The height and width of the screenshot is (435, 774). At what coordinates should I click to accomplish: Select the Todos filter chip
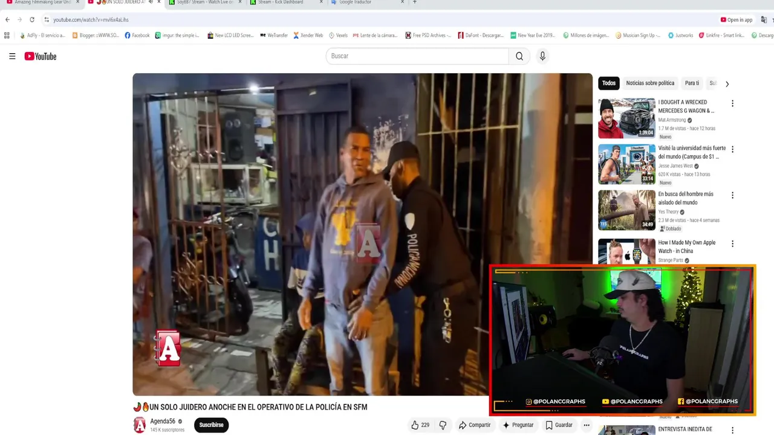(609, 83)
